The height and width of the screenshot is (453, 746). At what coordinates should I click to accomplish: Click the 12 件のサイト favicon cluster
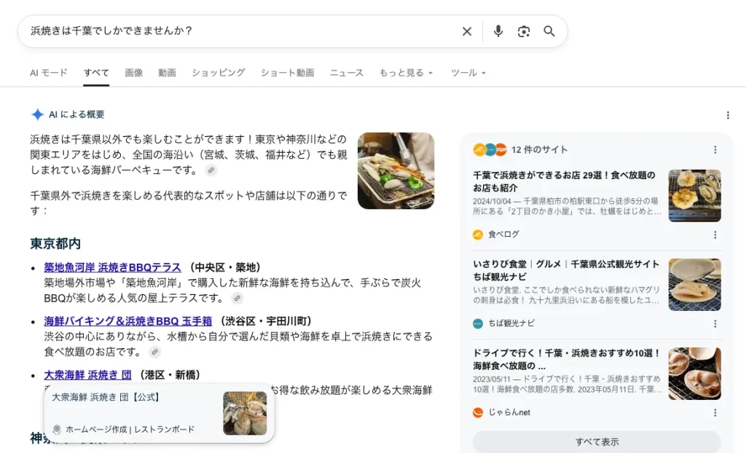coord(490,150)
